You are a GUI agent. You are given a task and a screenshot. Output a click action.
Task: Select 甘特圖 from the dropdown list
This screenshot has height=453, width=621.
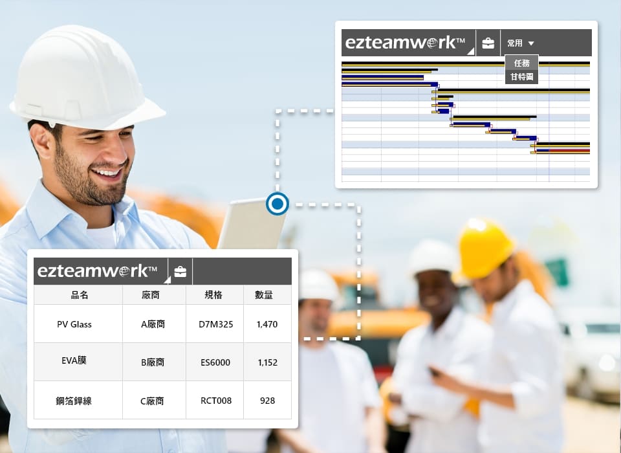[521, 76]
